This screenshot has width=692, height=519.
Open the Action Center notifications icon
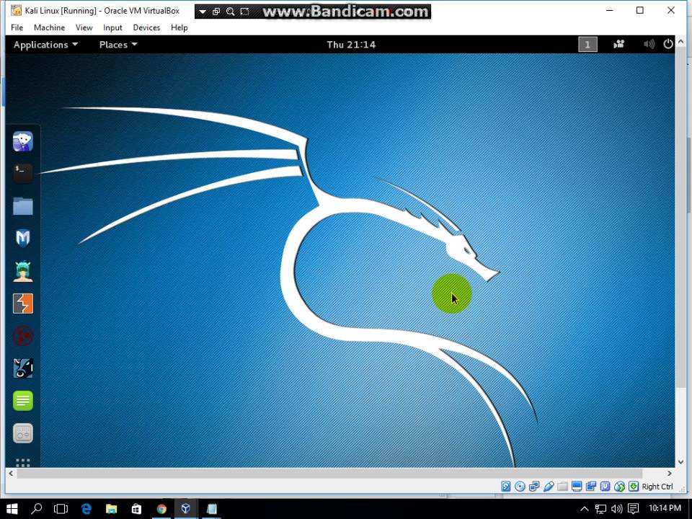634,509
